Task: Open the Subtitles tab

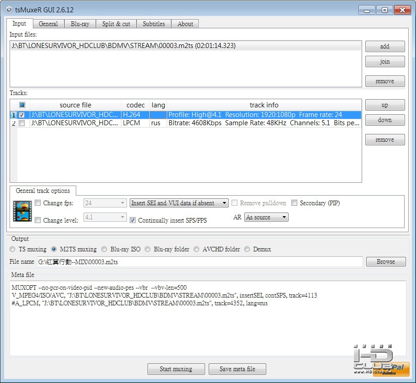Action: click(154, 24)
